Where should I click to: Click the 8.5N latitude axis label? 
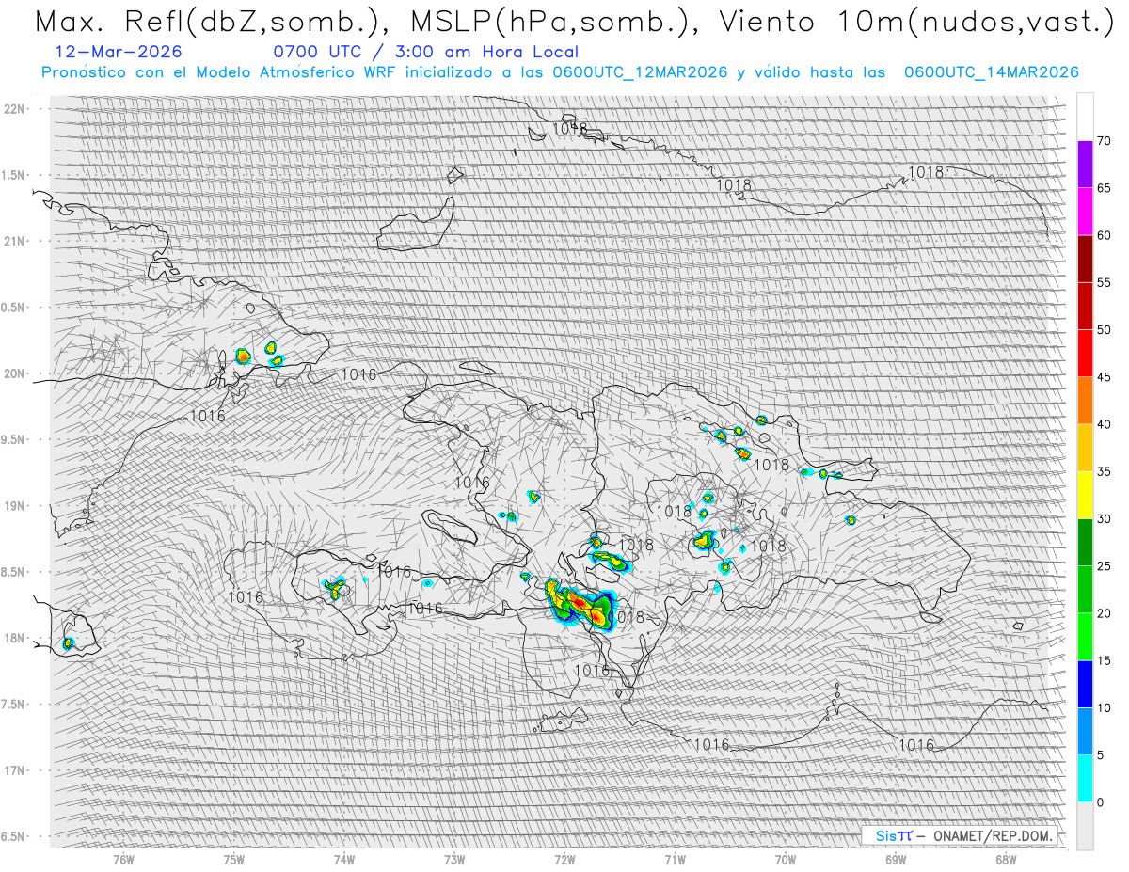13,572
